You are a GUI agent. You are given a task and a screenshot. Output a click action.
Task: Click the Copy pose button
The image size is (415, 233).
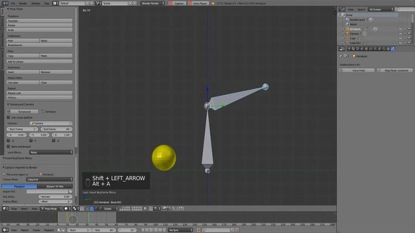coord(23,56)
